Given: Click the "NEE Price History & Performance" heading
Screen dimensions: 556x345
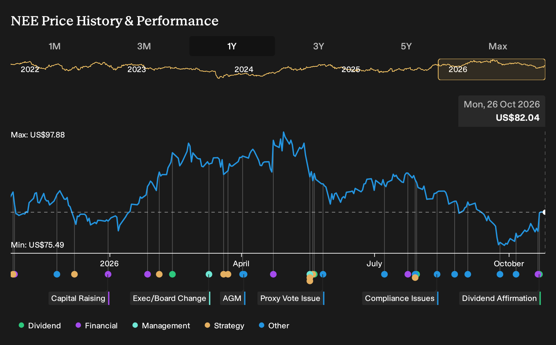Looking at the screenshot, I should coord(115,21).
